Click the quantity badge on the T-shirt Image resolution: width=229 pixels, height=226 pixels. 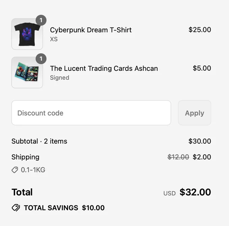[41, 20]
